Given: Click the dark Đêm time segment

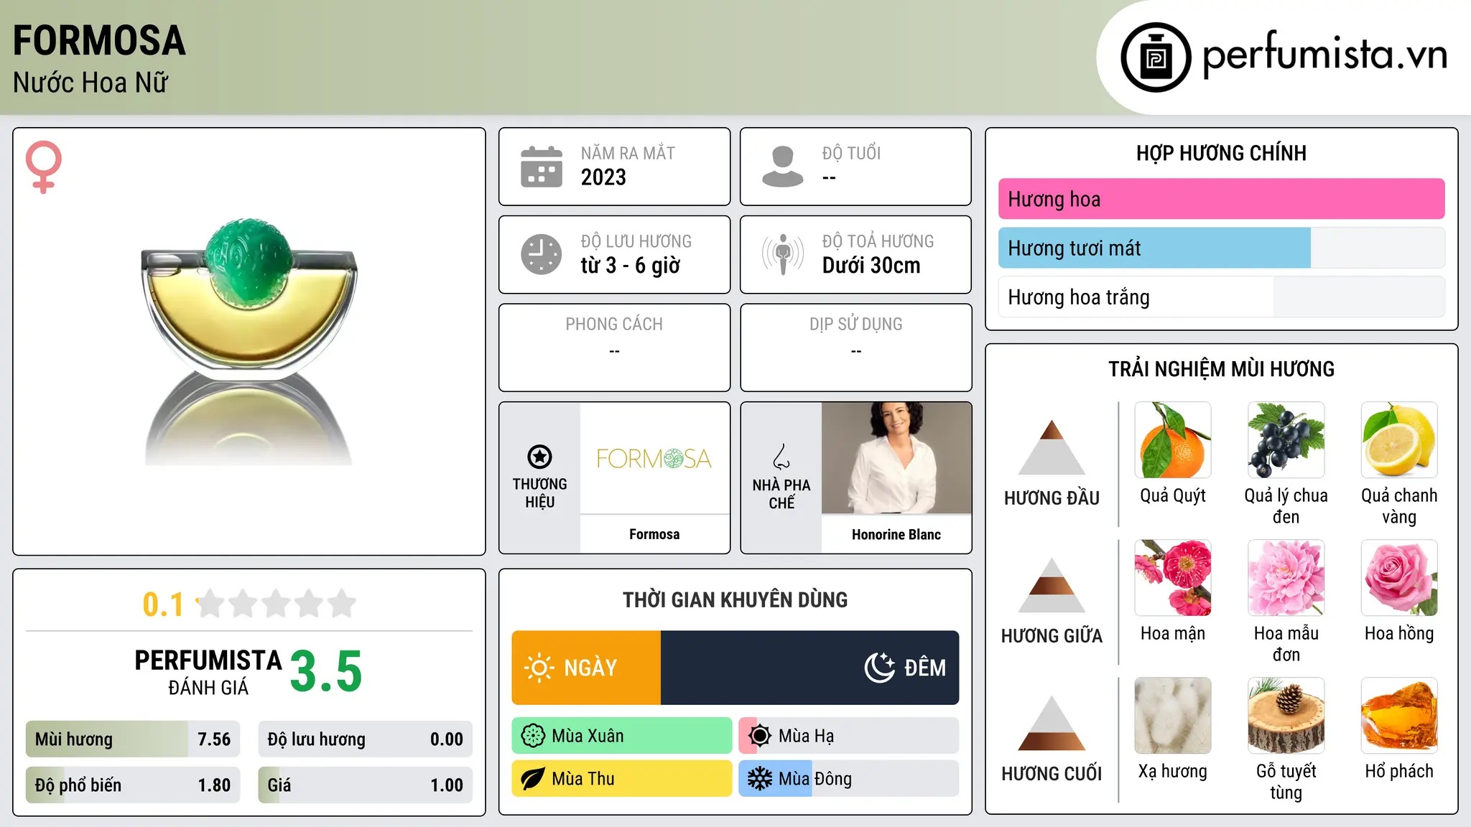Looking at the screenshot, I should [810, 668].
